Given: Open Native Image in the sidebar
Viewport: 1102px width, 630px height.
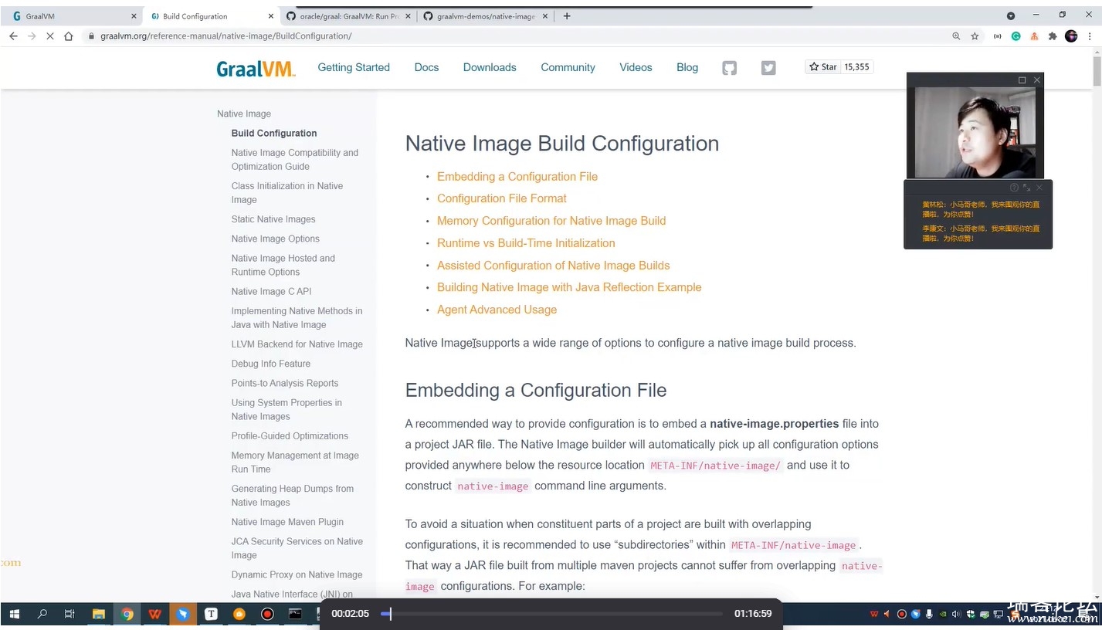Looking at the screenshot, I should [x=244, y=114].
